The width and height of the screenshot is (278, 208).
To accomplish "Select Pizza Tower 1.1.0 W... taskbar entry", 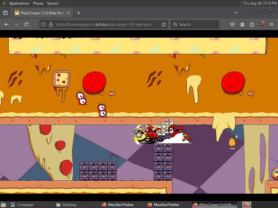I will click(214, 205).
